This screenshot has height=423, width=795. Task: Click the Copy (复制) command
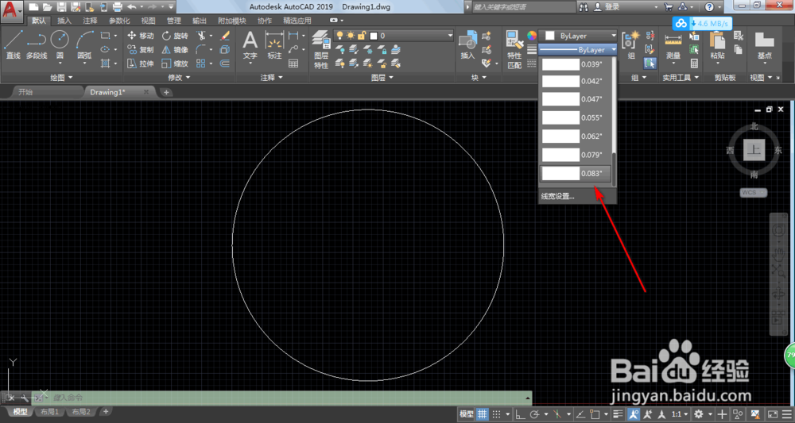click(141, 49)
